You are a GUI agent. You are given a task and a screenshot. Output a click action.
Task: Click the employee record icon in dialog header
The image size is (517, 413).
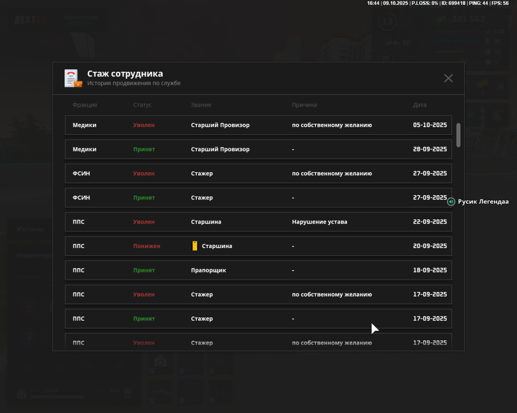[73, 78]
